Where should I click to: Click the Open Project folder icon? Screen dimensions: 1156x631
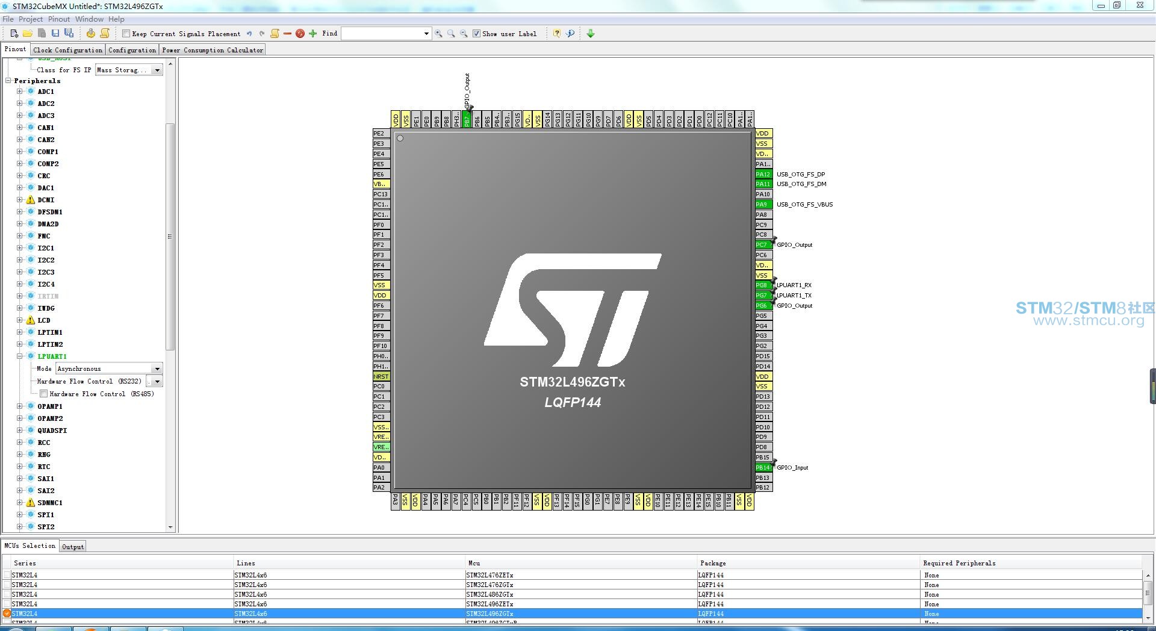[x=28, y=34]
